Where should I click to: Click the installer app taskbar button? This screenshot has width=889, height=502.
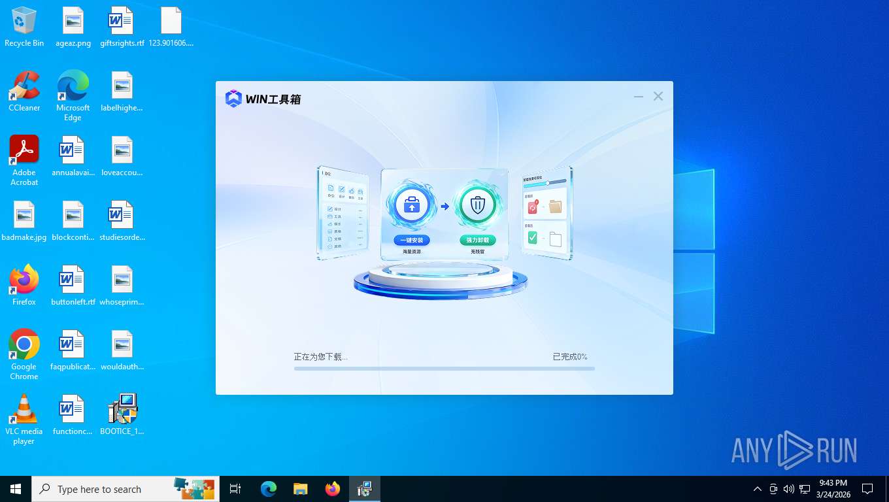(x=365, y=489)
